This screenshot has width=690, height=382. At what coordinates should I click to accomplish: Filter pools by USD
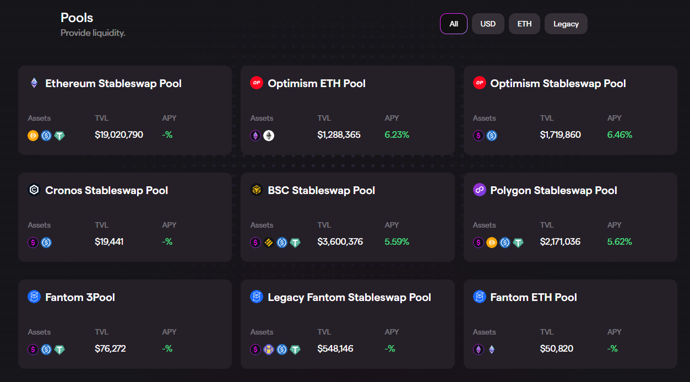point(488,24)
